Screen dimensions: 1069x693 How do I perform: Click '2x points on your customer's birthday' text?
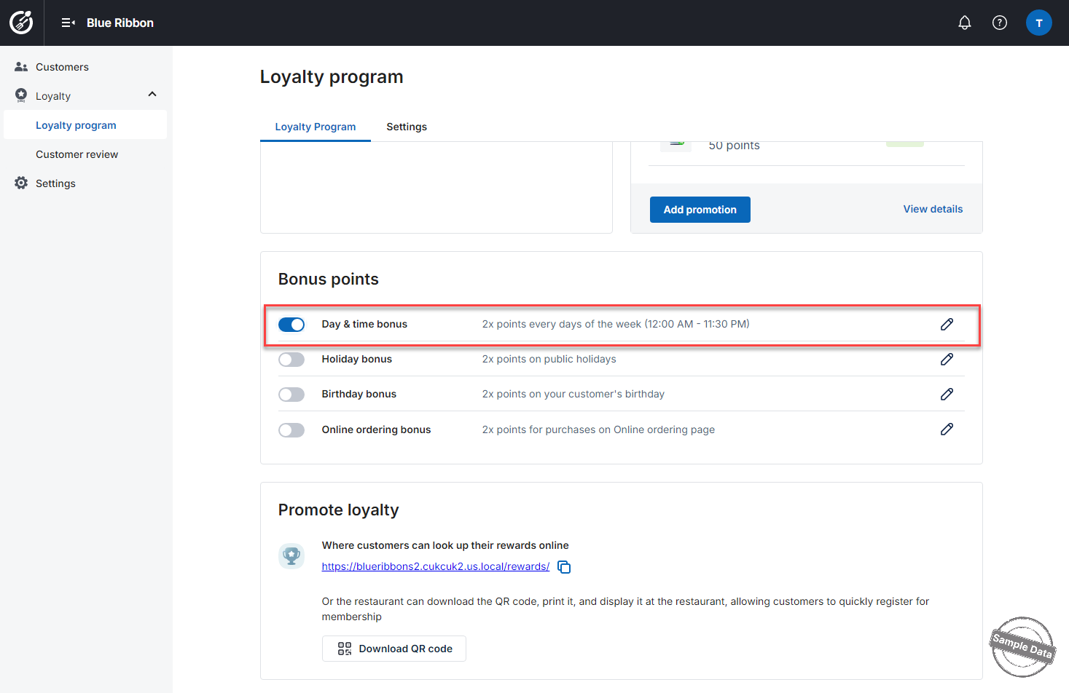point(573,394)
